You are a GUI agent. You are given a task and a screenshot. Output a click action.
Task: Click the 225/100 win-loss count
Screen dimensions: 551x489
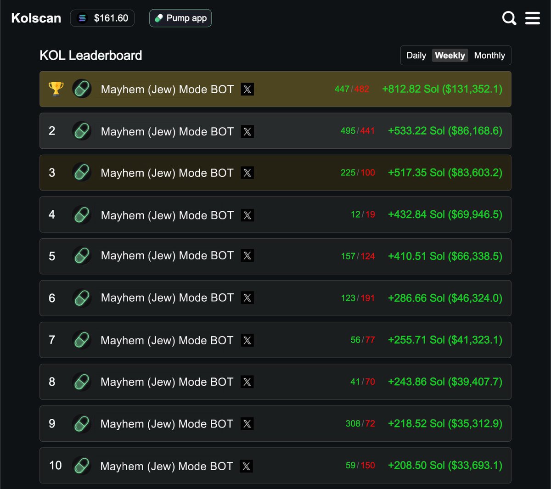[358, 173]
